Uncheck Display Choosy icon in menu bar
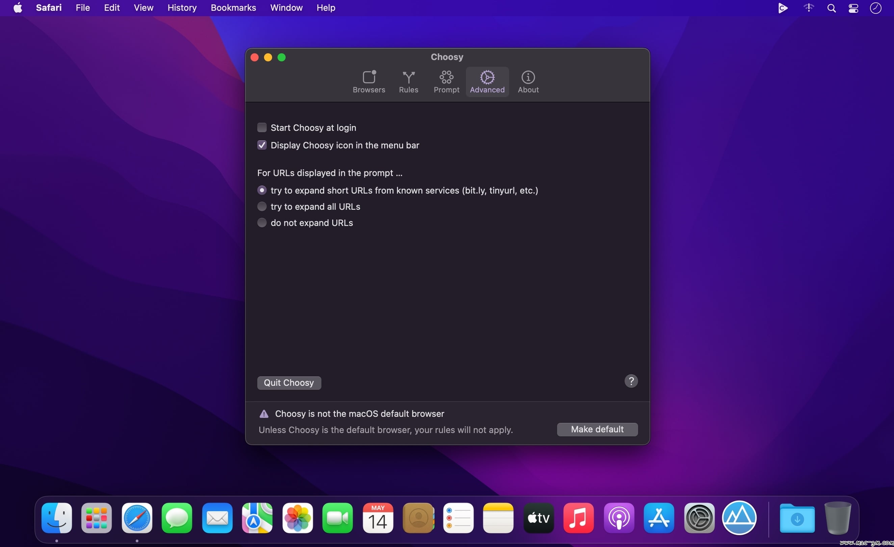This screenshot has width=894, height=547. (x=262, y=145)
